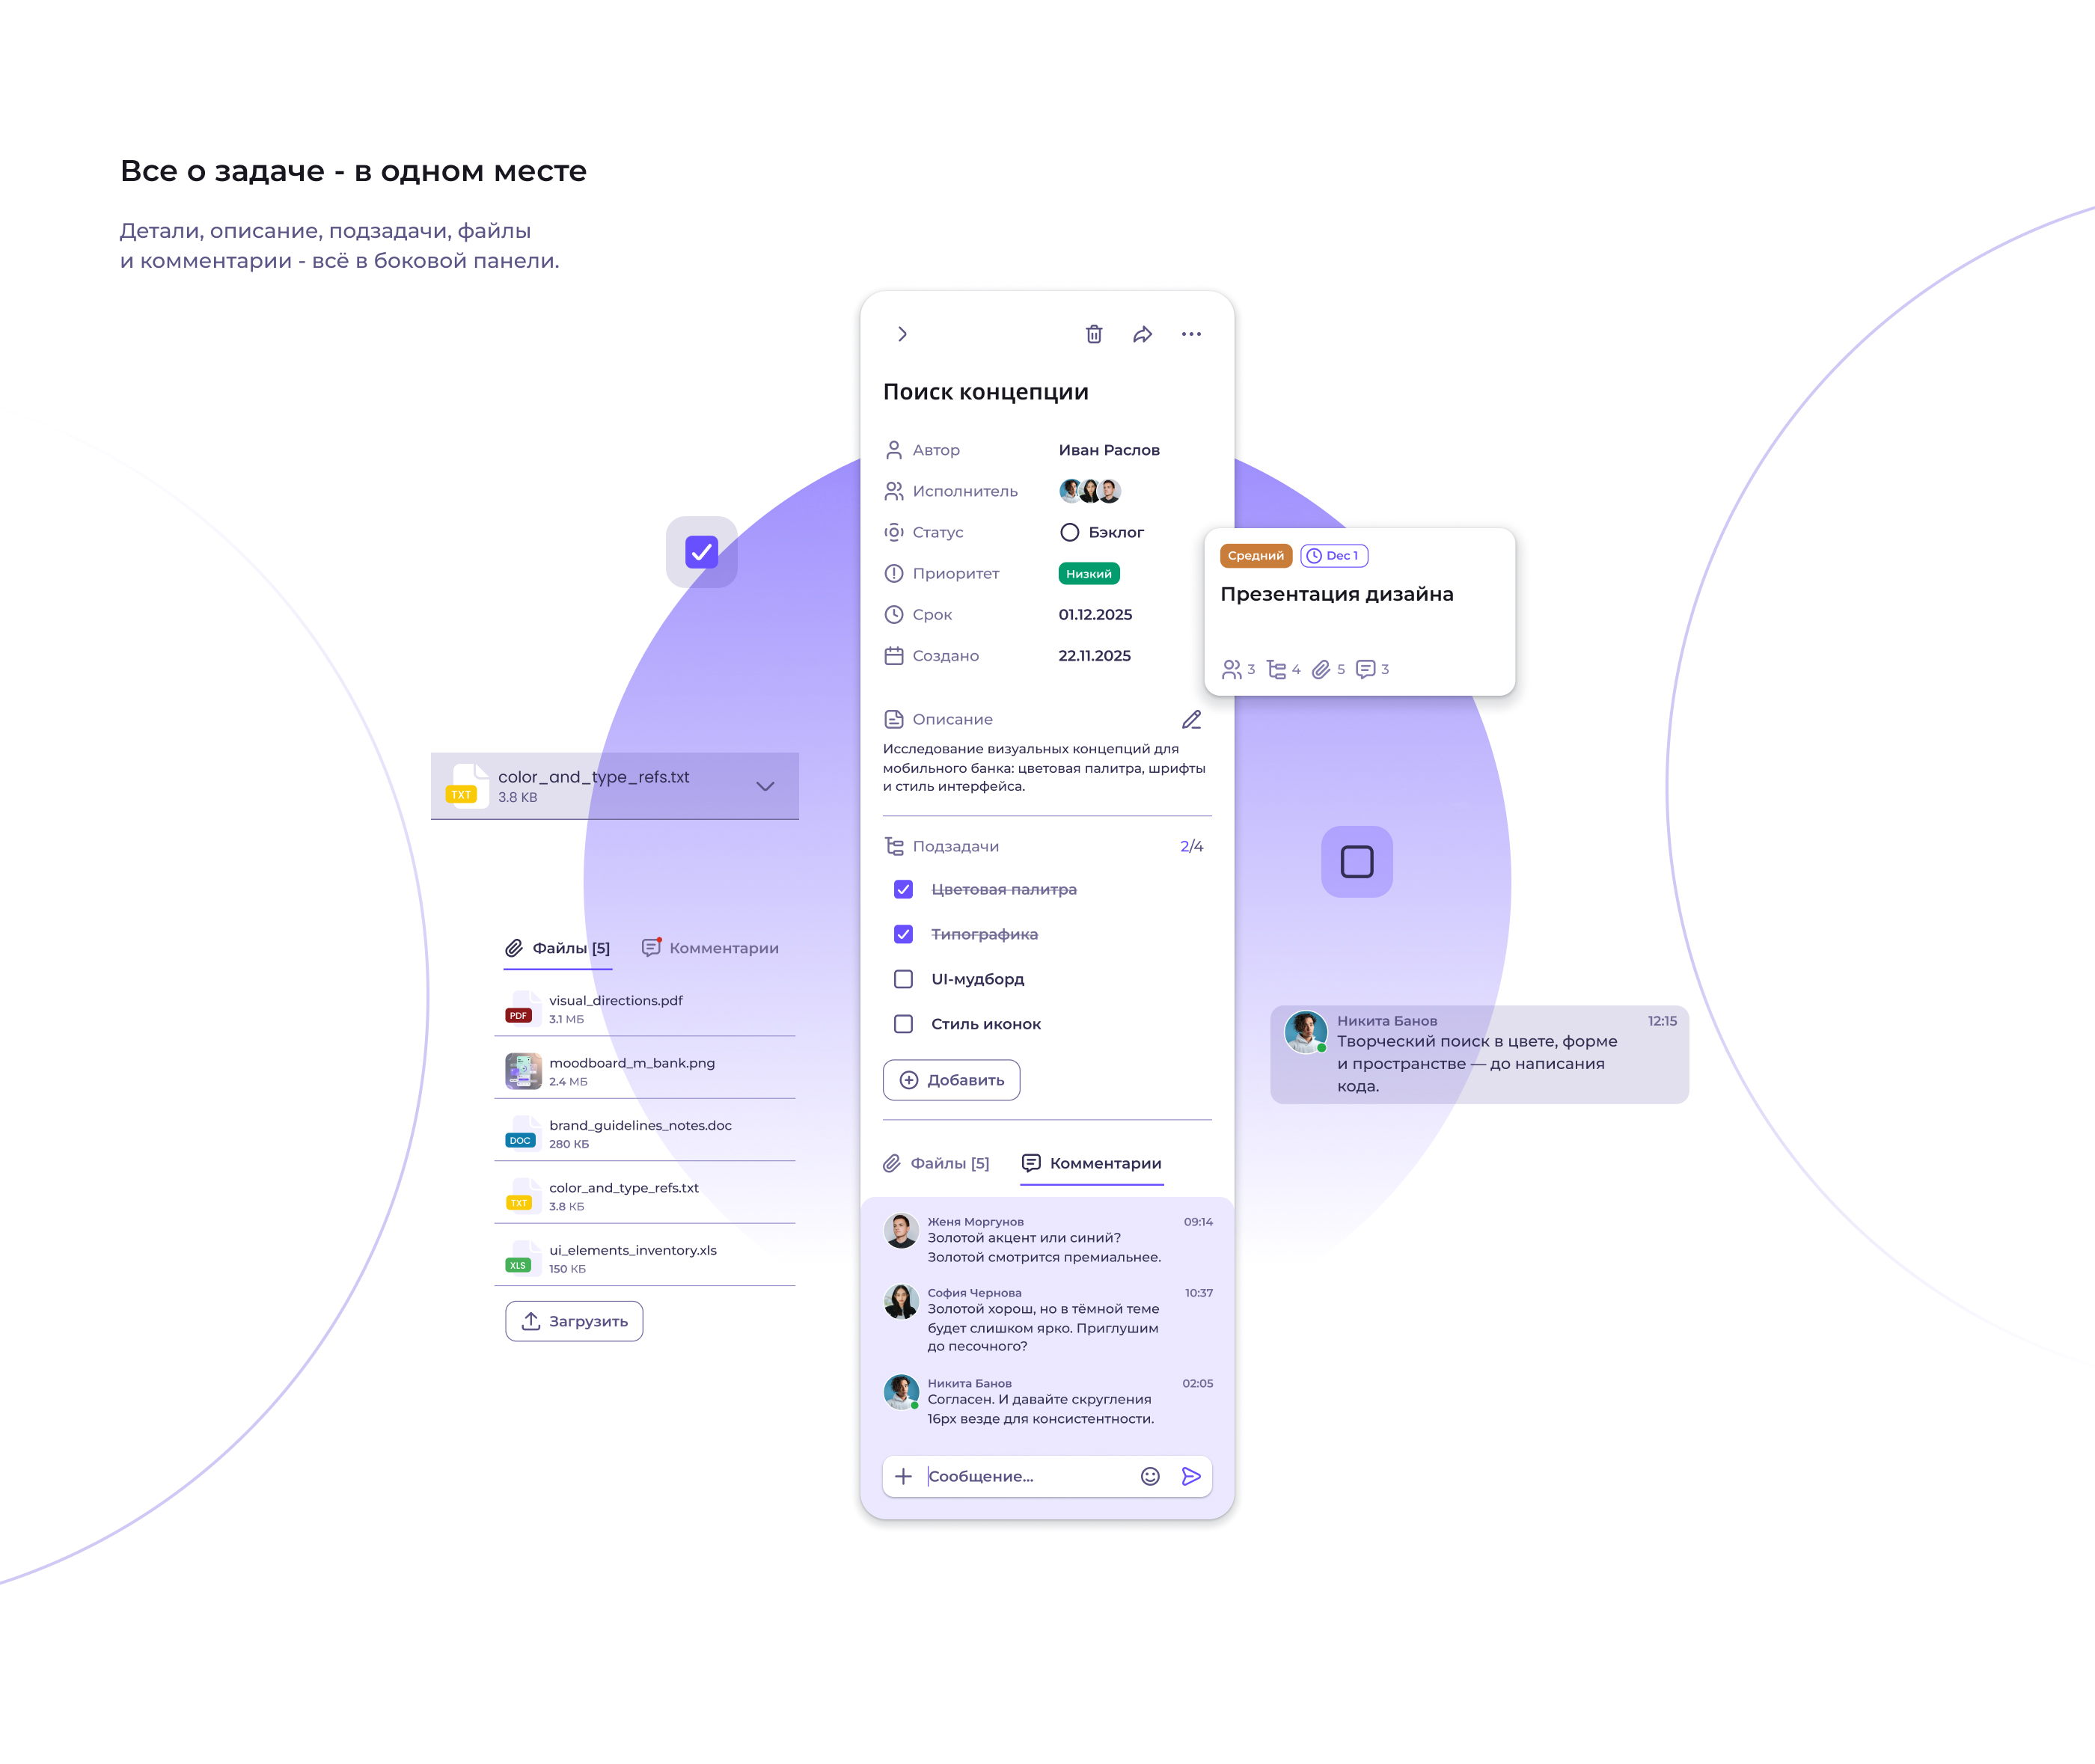This screenshot has width=2095, height=1764.
Task: Click the Добавить subtask button
Action: click(x=951, y=1080)
